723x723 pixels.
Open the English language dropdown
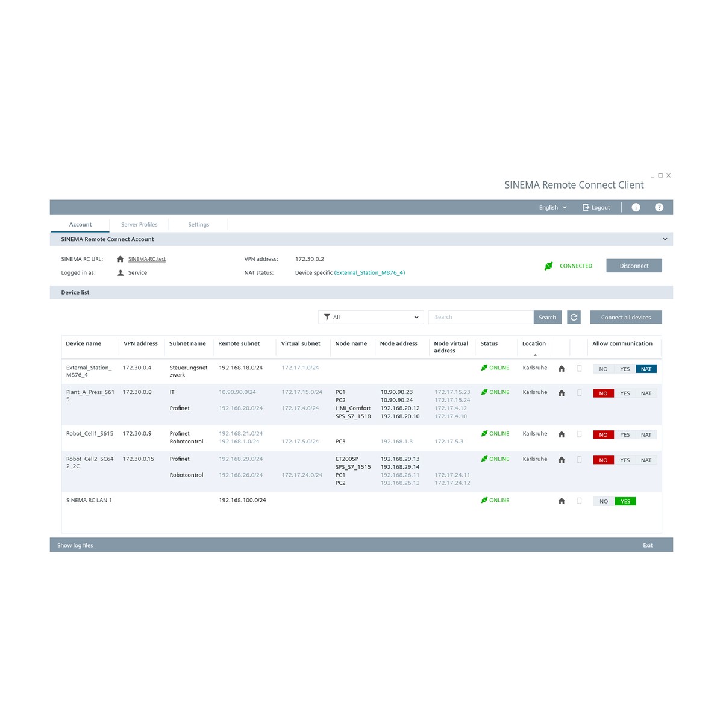click(553, 207)
